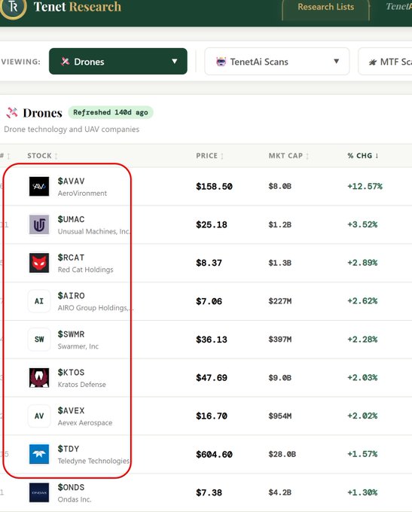Sort table by STOCK column
Viewport: 412px width, 512px height.
pos(42,156)
